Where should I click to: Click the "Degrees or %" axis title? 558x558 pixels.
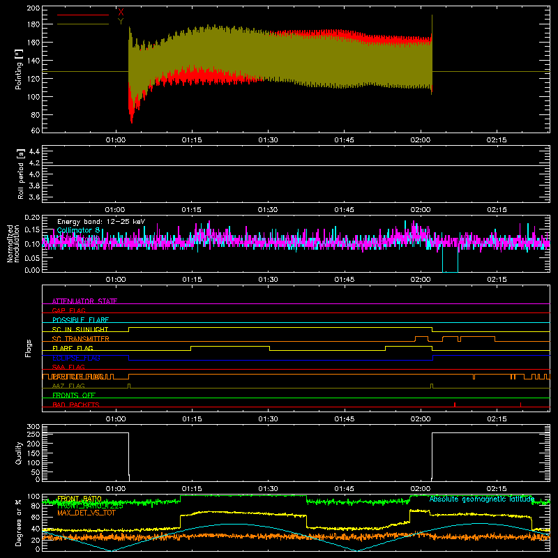pos(19,522)
